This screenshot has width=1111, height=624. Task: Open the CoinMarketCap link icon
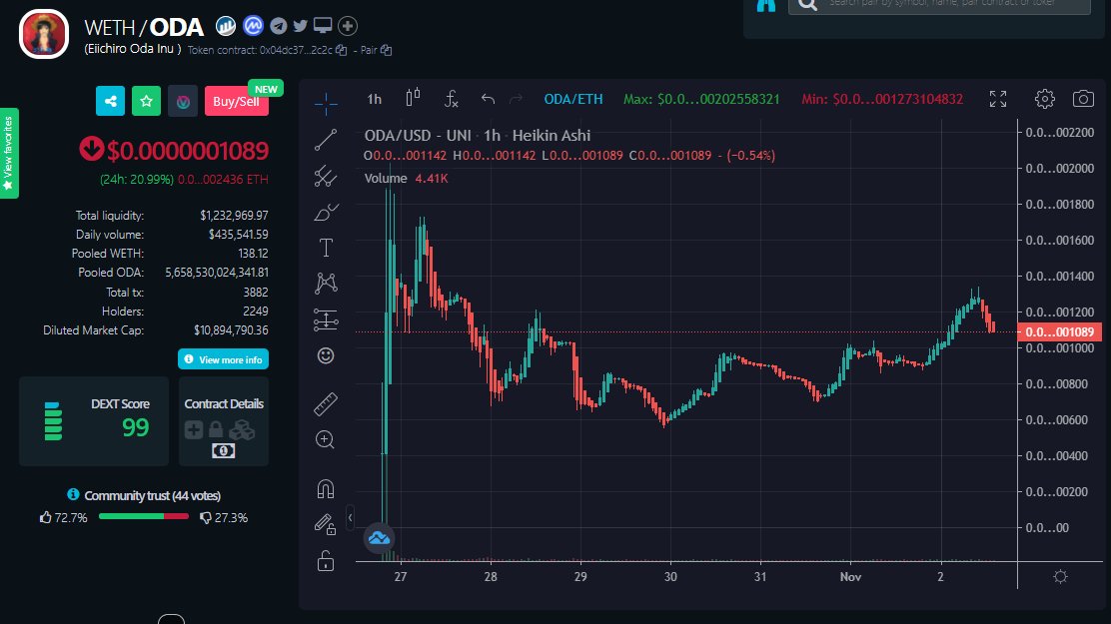(253, 26)
